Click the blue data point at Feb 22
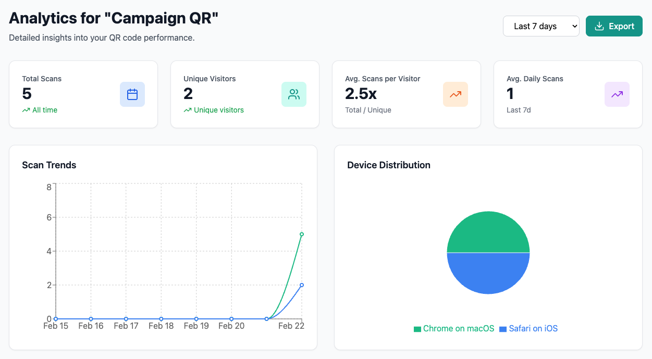The height and width of the screenshot is (359, 652). [x=301, y=285]
